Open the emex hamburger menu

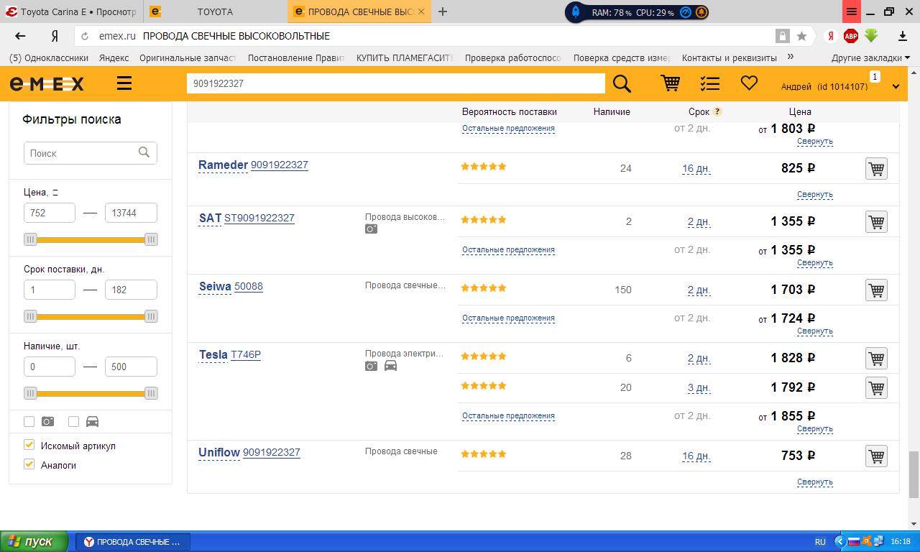[124, 83]
